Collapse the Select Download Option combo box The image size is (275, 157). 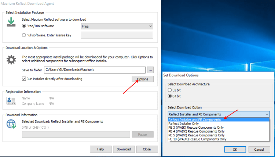point(219,114)
